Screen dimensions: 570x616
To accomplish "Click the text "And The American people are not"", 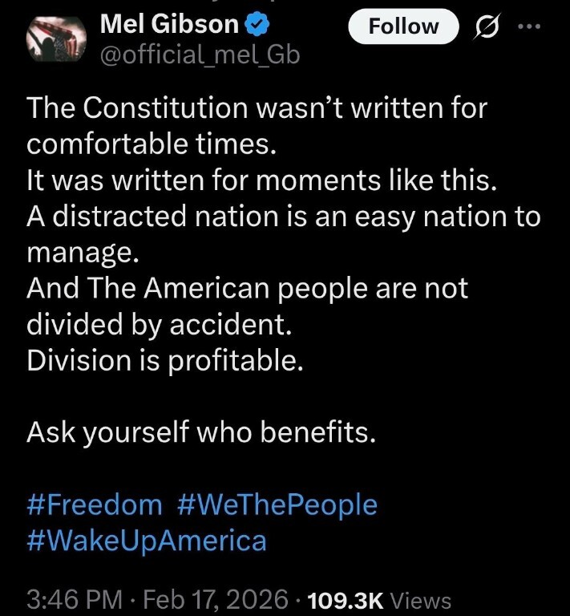I will pos(247,290).
